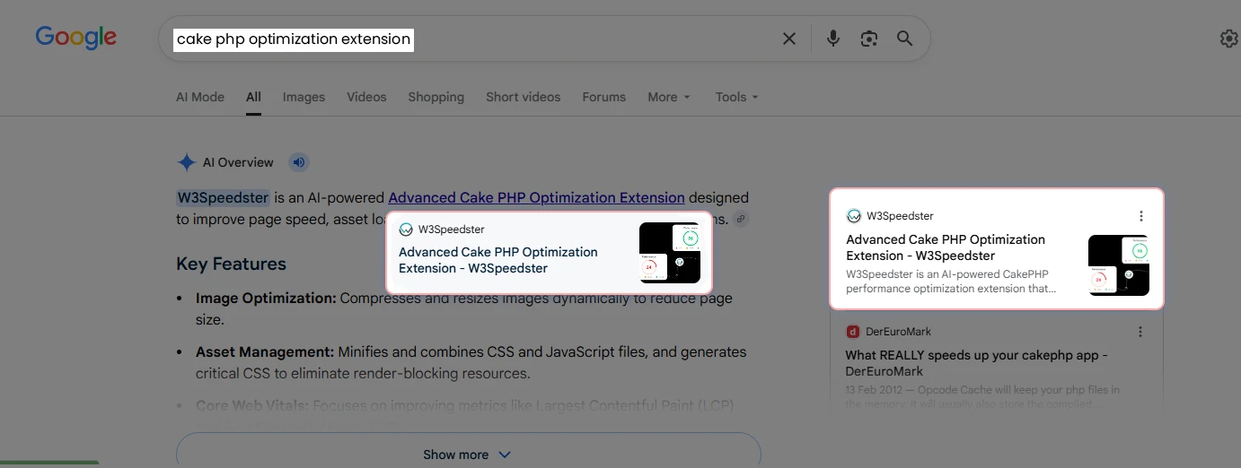Open the W3Speedster result's three-dot menu in the side card
Image resolution: width=1241 pixels, height=468 pixels.
[x=1141, y=216]
